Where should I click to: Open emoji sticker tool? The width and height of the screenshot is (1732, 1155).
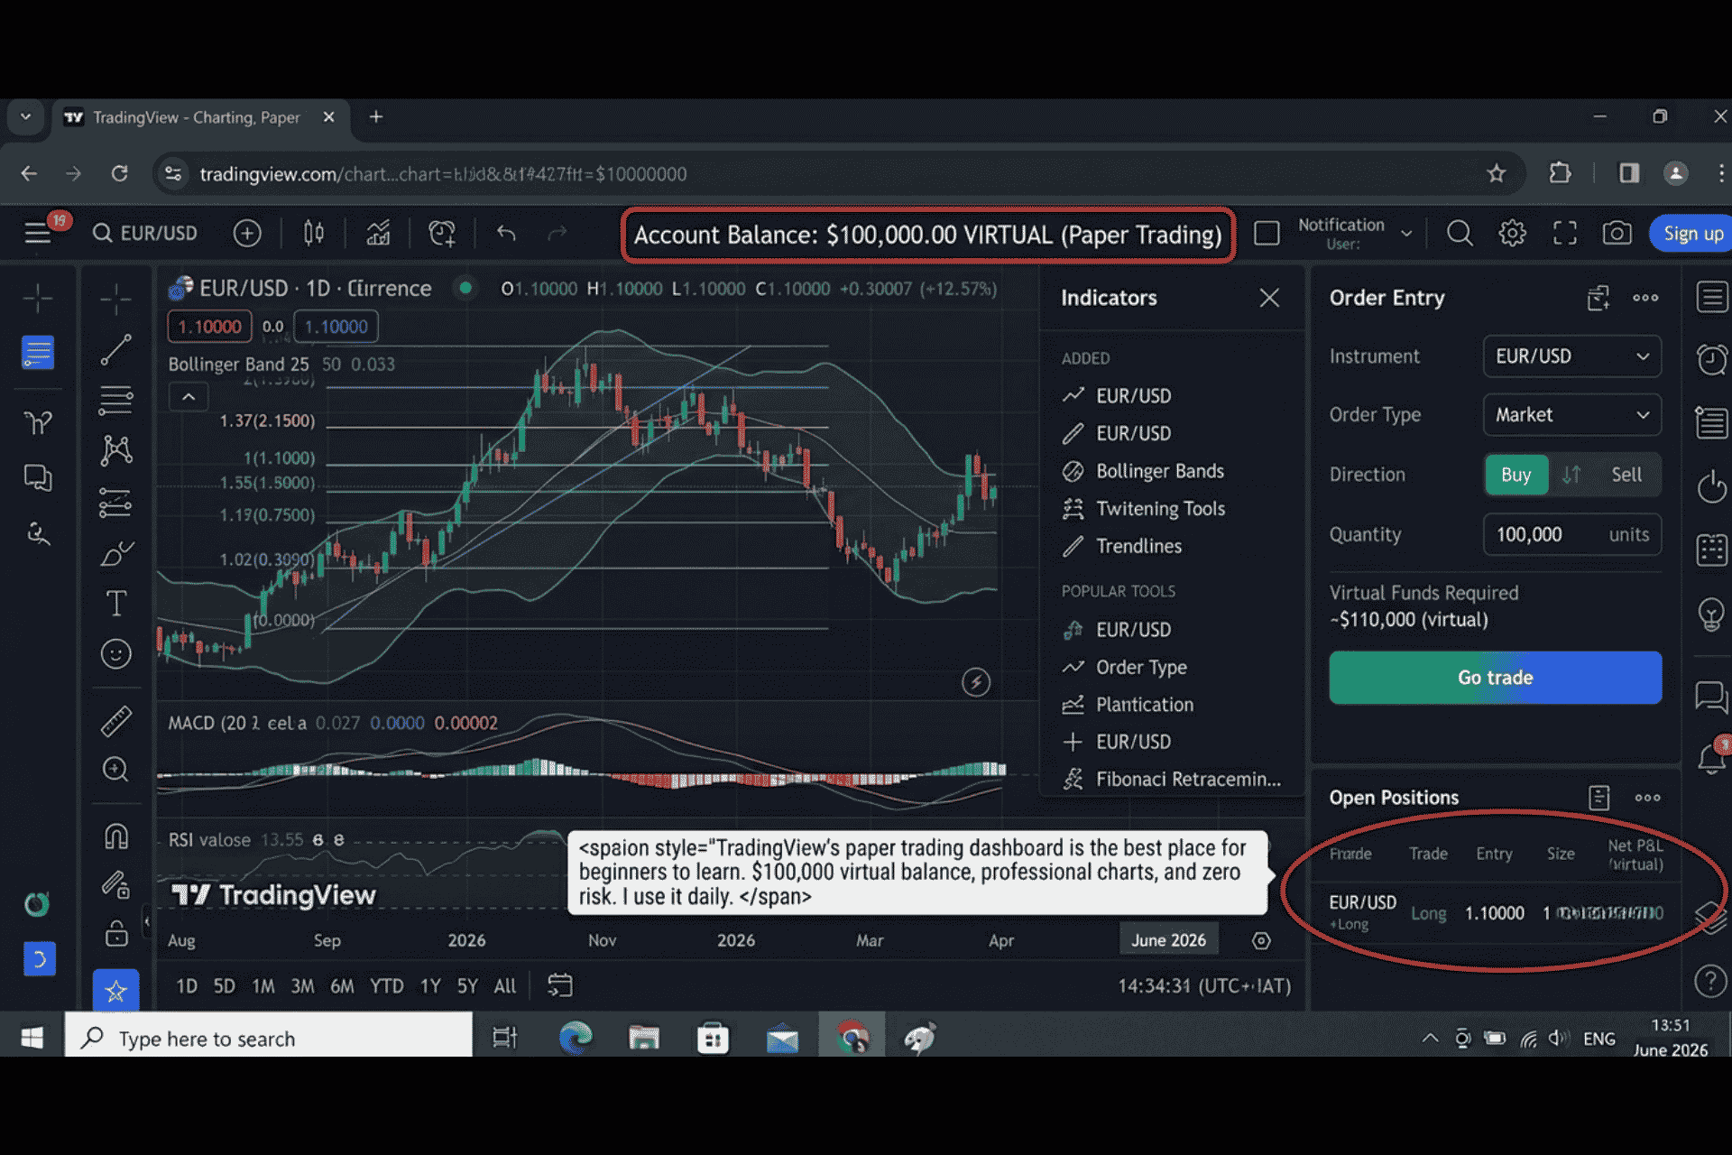coord(115,653)
